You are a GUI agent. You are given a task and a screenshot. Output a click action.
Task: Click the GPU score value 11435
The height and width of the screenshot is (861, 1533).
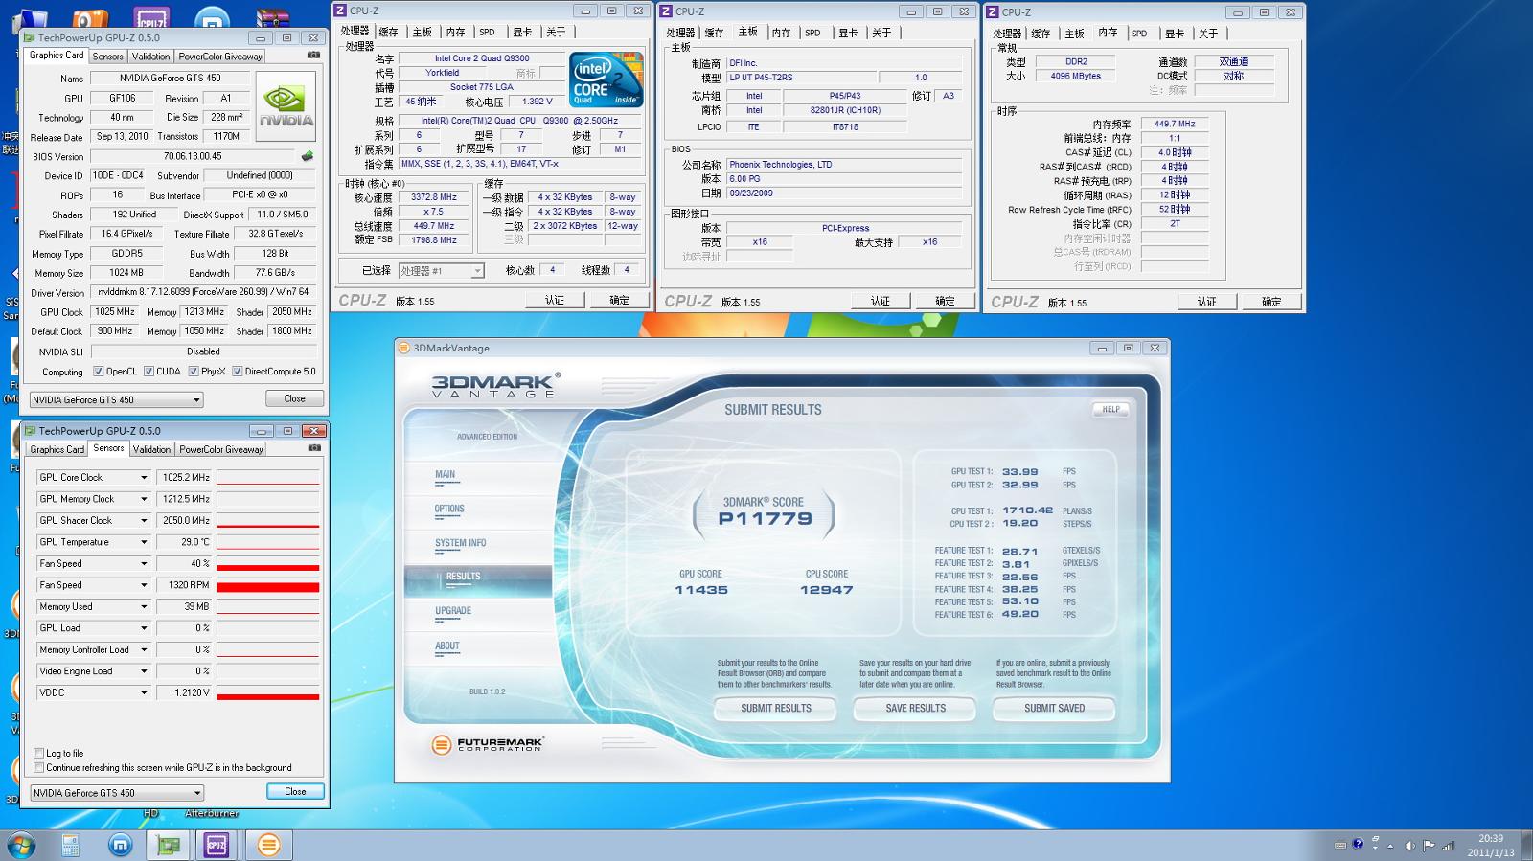click(701, 590)
